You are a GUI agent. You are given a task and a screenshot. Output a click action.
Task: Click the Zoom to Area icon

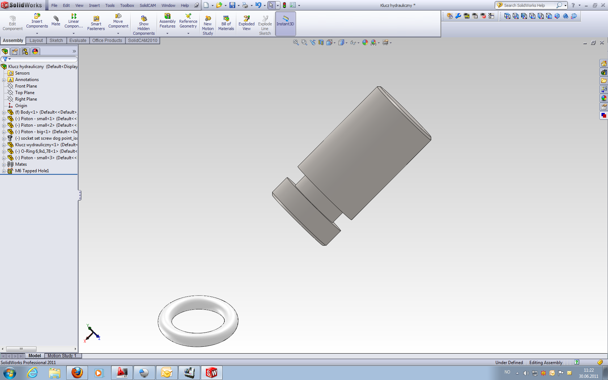[304, 42]
